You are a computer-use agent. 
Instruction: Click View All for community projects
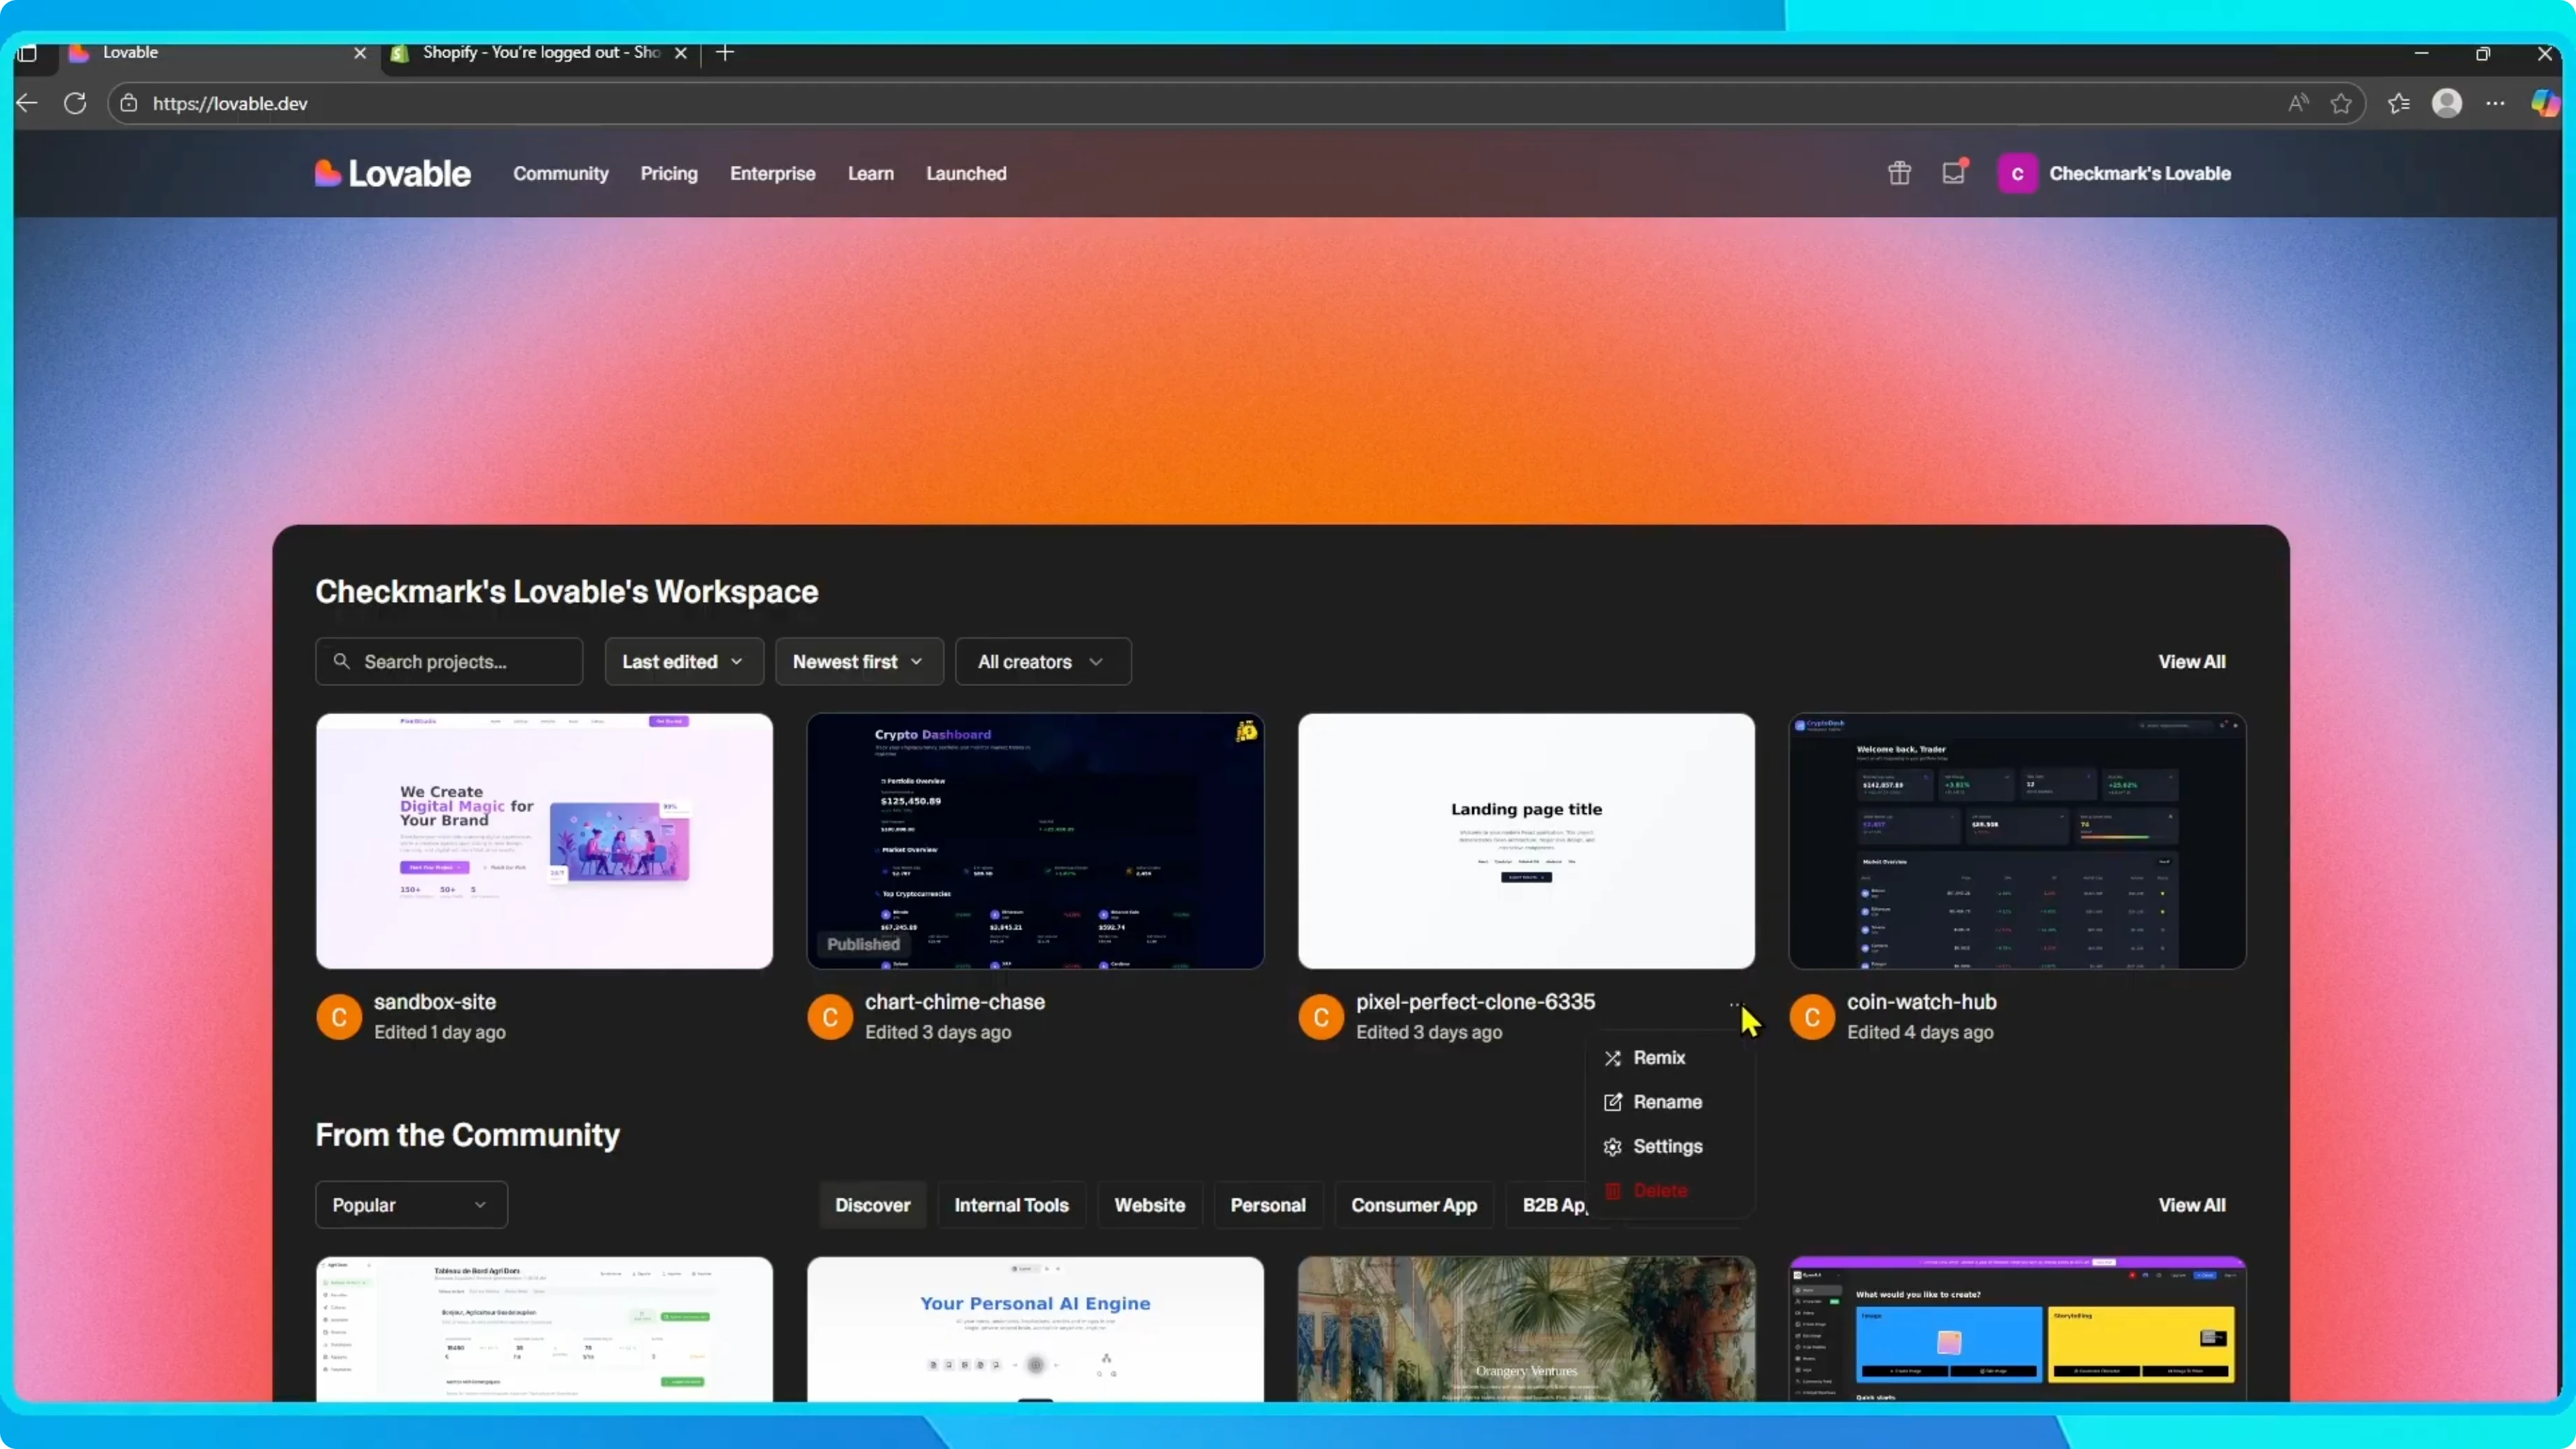tap(2192, 1205)
